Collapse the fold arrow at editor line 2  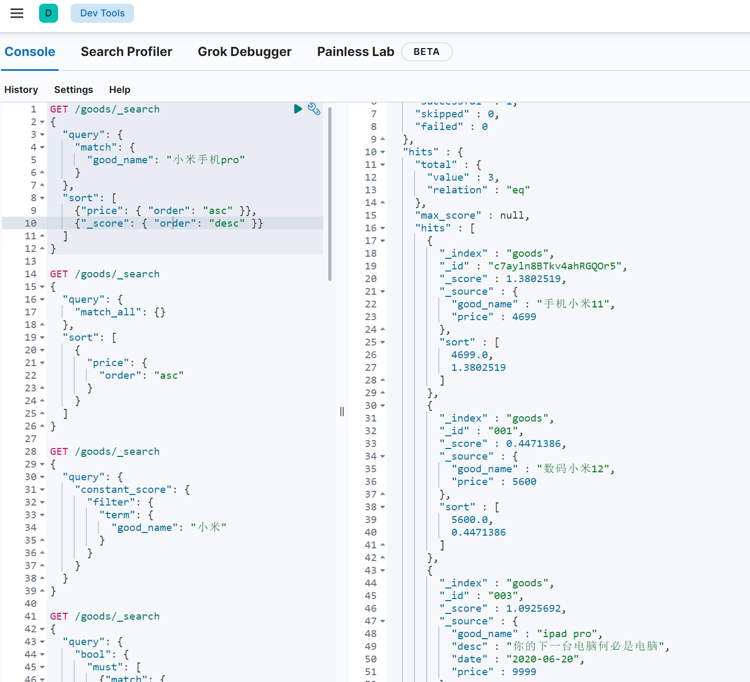(42, 122)
